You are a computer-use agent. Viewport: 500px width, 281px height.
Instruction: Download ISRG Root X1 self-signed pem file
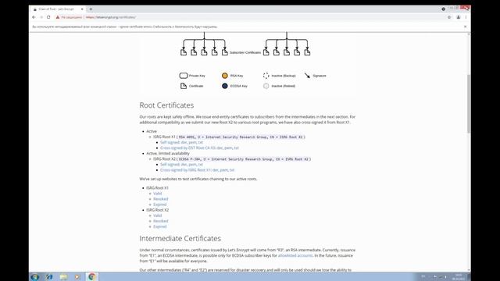[x=192, y=142]
